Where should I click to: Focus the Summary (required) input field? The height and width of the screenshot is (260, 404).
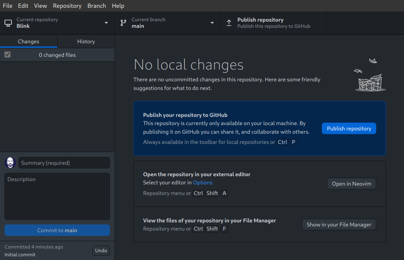coord(64,163)
